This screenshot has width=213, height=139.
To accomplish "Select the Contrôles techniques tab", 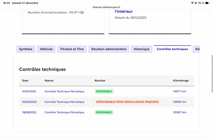I will click(x=172, y=49).
